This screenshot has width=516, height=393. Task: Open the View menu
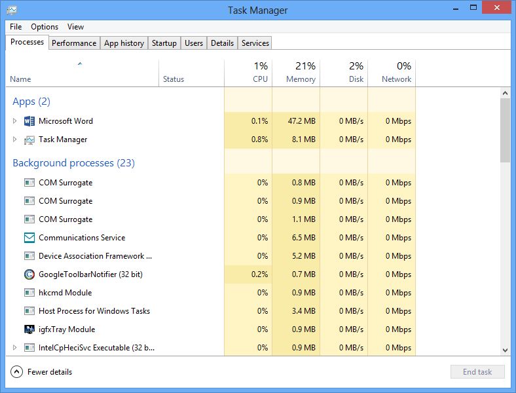tap(75, 27)
